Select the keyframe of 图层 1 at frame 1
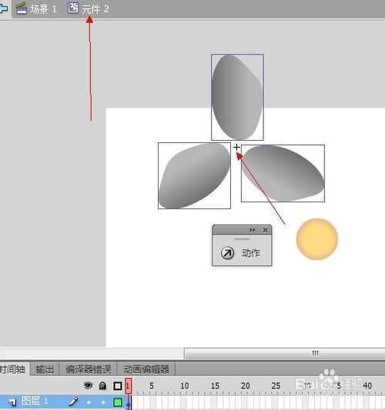The image size is (385, 410). [x=129, y=402]
